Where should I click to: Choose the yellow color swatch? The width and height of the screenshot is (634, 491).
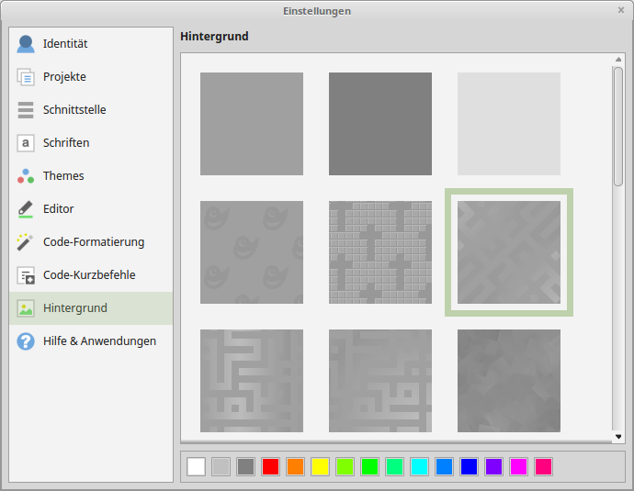tap(320, 466)
